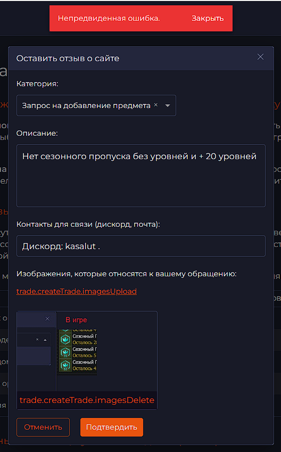Click the X icon inside the uploaded thumbnail
This screenshot has width=281, height=452.
pyautogui.click(x=47, y=318)
